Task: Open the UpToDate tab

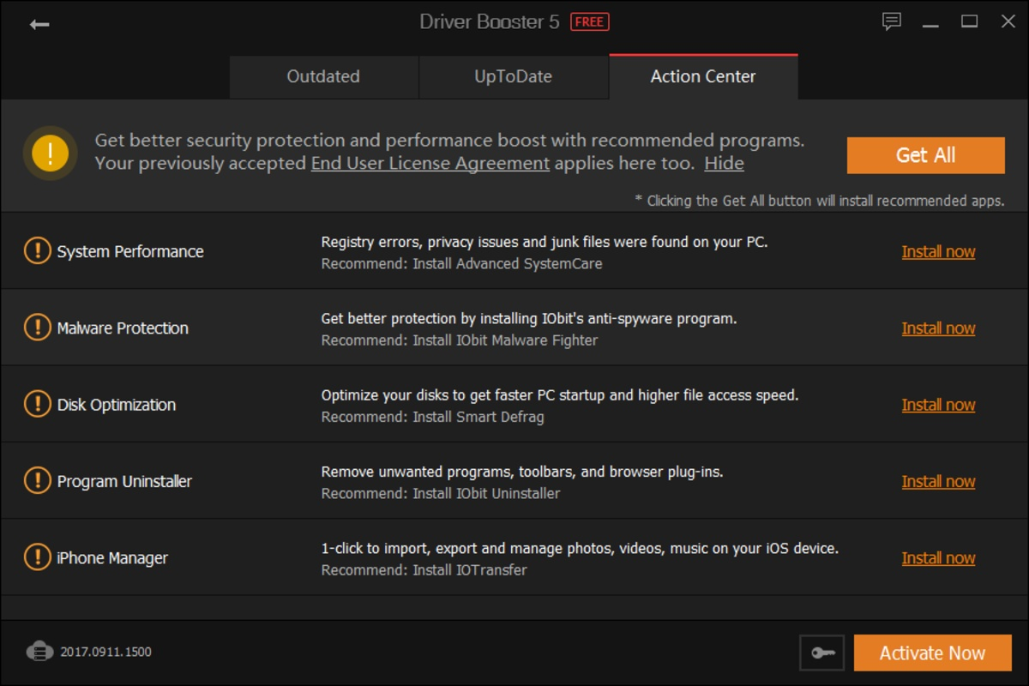Action: pyautogui.click(x=513, y=76)
